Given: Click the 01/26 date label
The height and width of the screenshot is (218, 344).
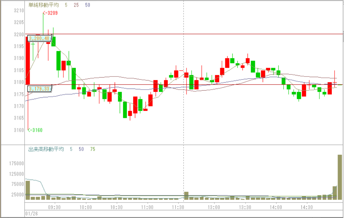Looking at the screenshot, I should pyautogui.click(x=31, y=214).
